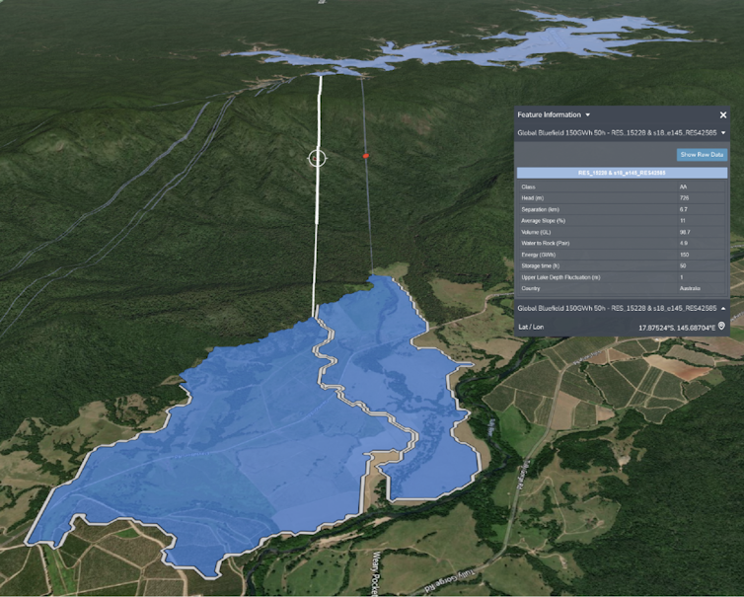Collapse the Global Bluefield section above Show Raw Data
The height and width of the screenshot is (597, 744).
pos(722,132)
